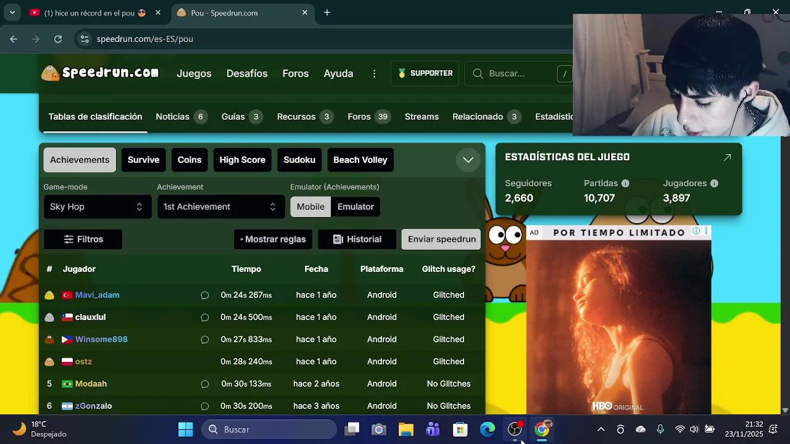
Task: Open site information icon in address bar
Action: click(x=85, y=39)
